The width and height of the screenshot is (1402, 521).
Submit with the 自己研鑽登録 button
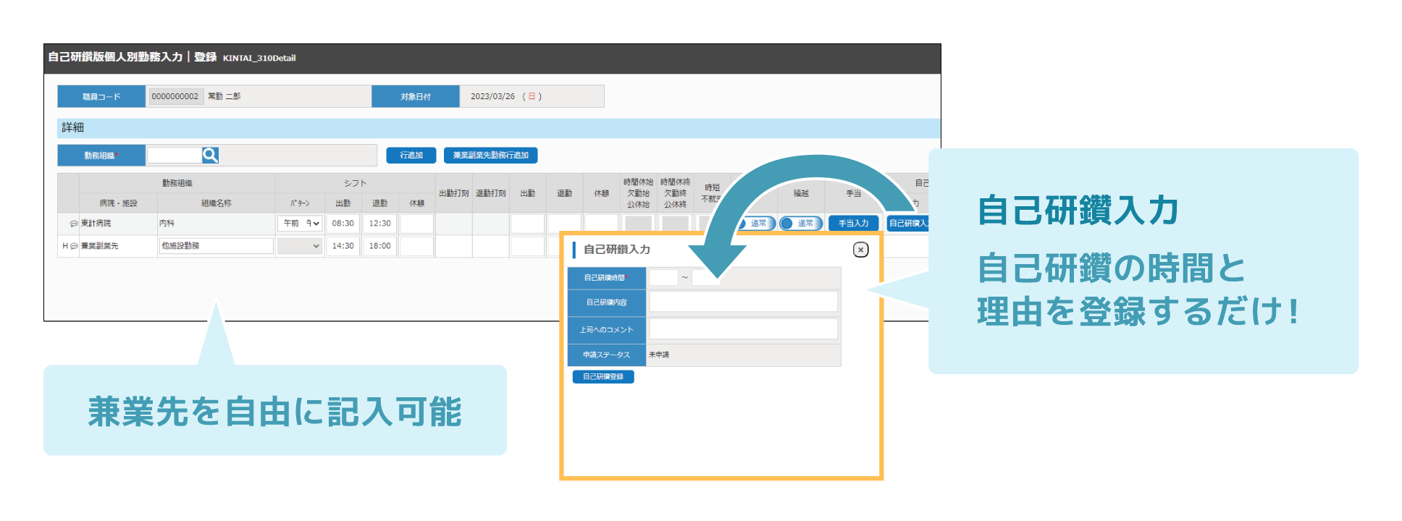tap(603, 376)
